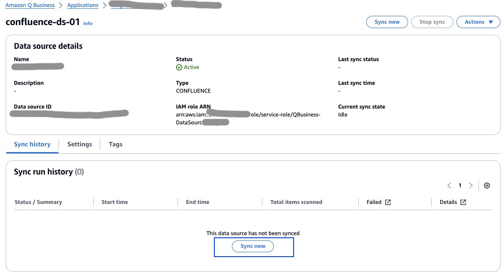Viewport: 504px width, 276px height.
Task: Open the Info link next to confluence-ds-01
Action: tap(88, 23)
